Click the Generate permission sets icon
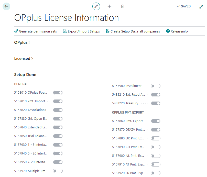The image size is (207, 177). (16, 31)
